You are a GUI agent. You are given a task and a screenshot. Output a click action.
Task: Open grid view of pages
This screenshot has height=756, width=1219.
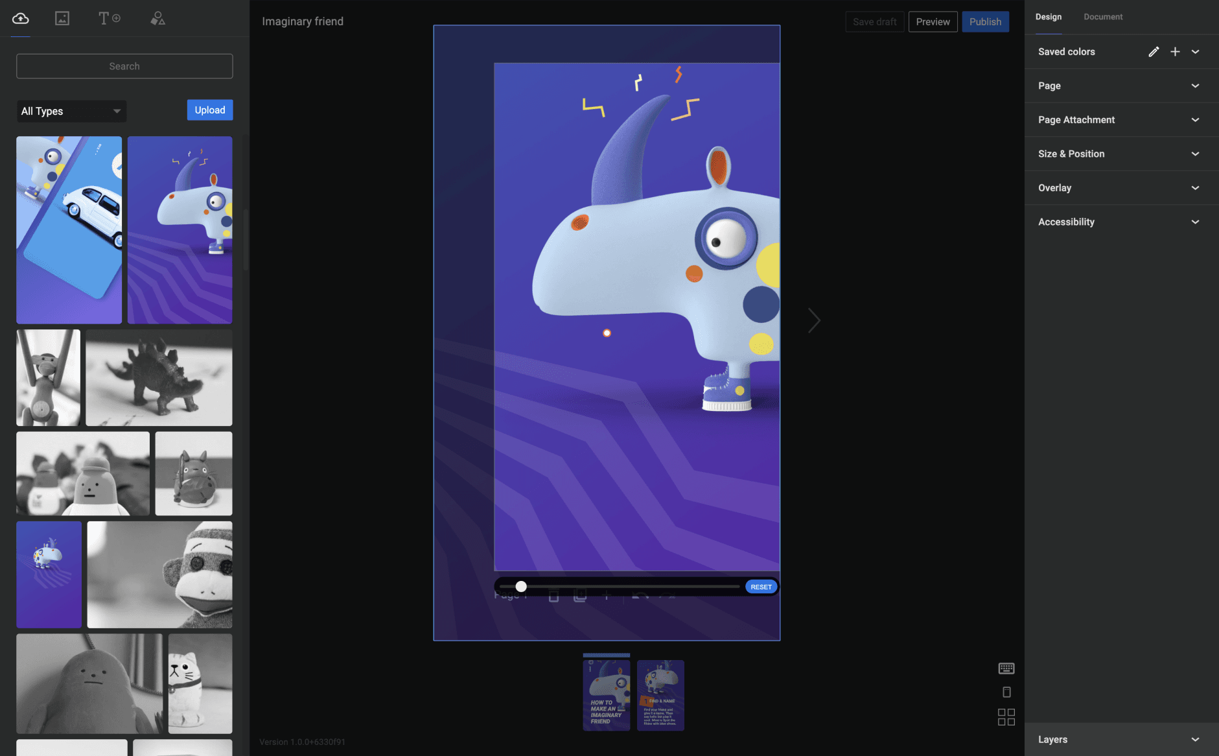click(x=1006, y=716)
